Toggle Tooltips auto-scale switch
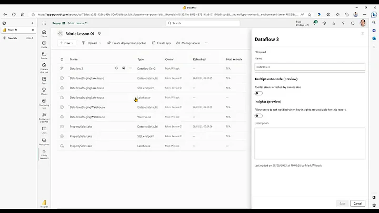379x213 pixels. [258, 93]
